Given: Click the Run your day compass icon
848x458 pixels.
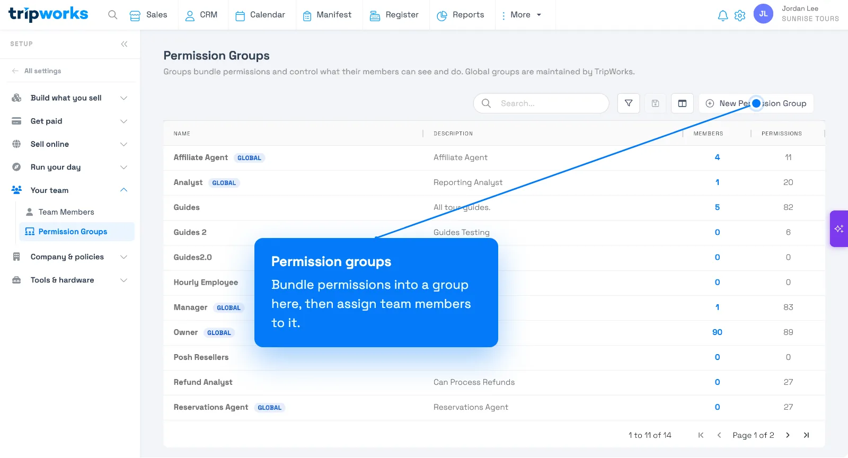Looking at the screenshot, I should [x=16, y=167].
